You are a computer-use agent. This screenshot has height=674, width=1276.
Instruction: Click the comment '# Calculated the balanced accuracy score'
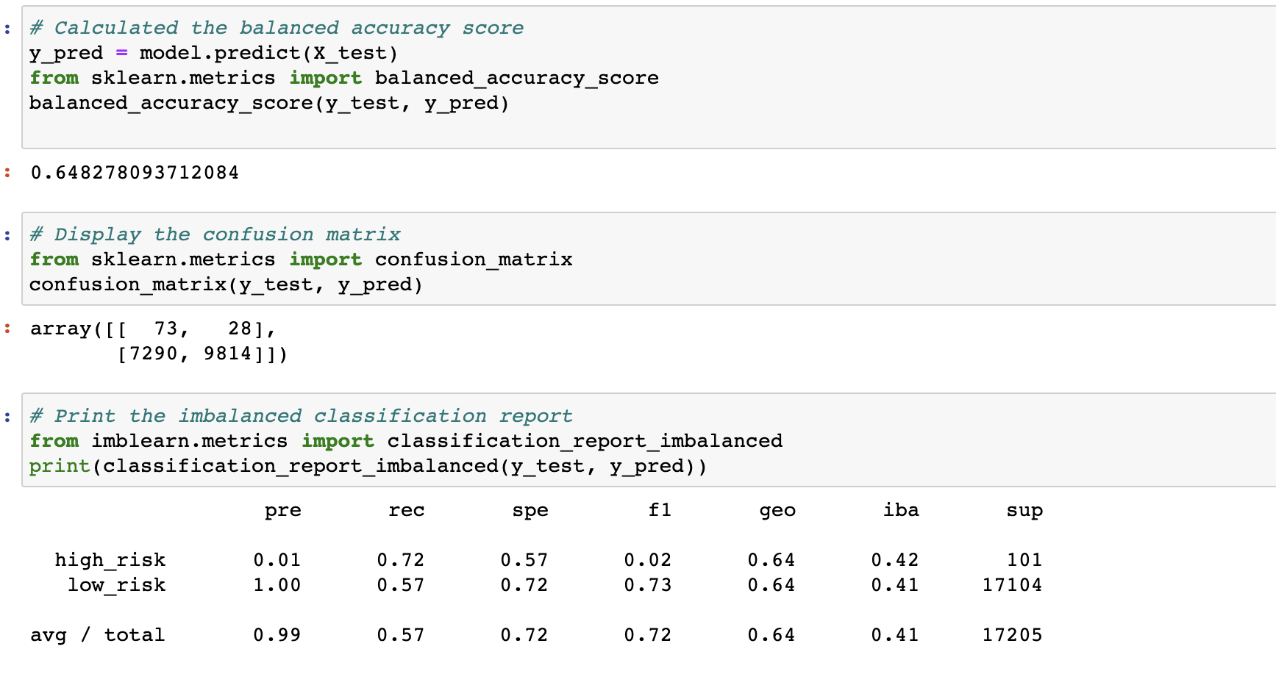coord(277,28)
